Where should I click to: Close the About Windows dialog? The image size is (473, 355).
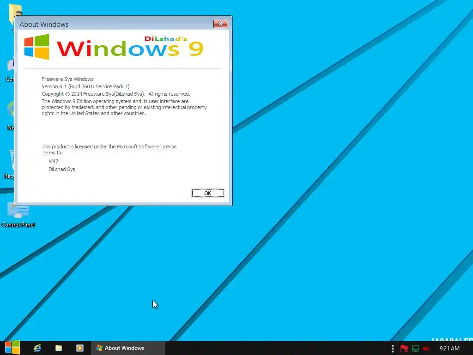(220, 24)
